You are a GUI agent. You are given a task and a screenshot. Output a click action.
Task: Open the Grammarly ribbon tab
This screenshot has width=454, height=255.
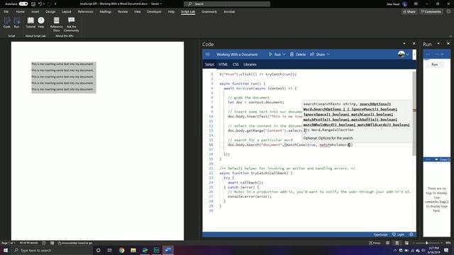[209, 12]
